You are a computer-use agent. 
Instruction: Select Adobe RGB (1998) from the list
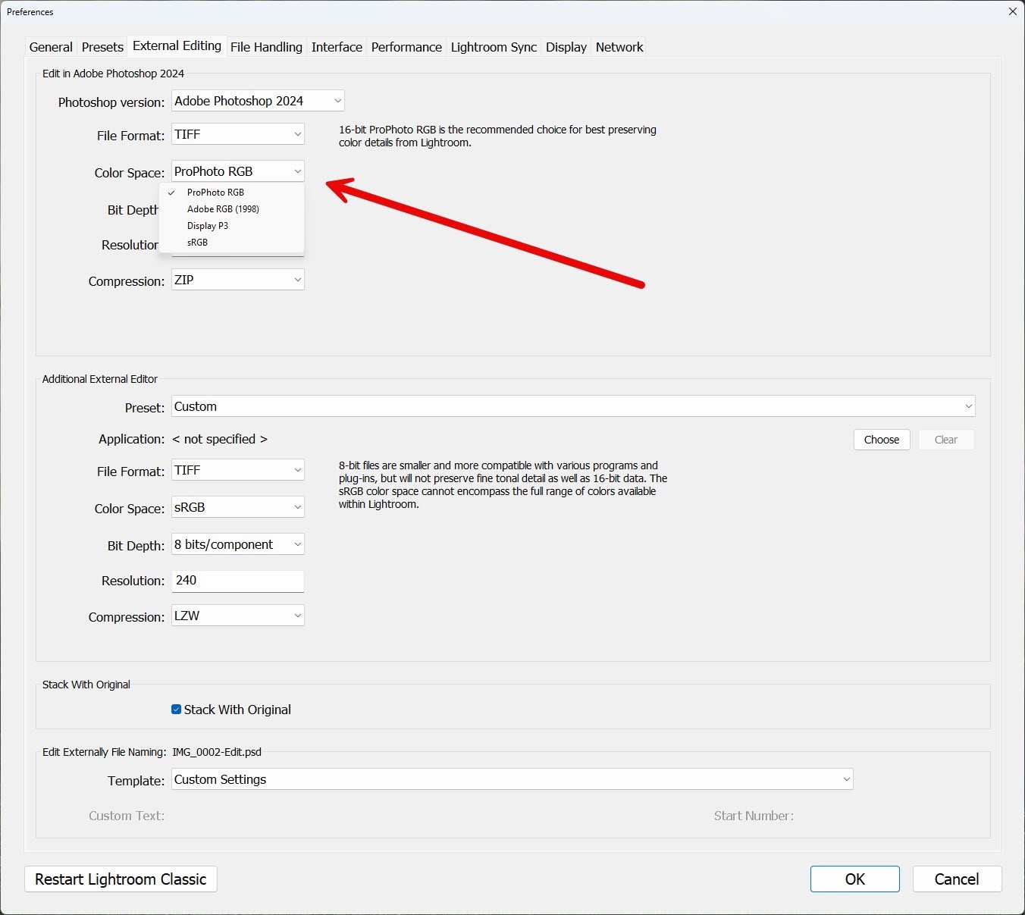(x=223, y=209)
